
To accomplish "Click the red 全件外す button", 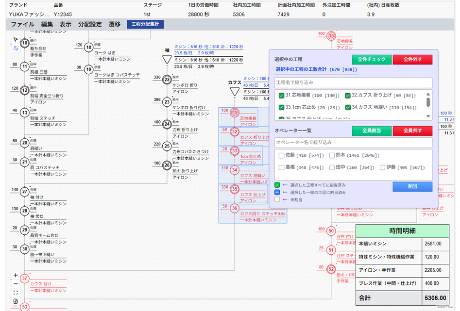I will 412,60.
